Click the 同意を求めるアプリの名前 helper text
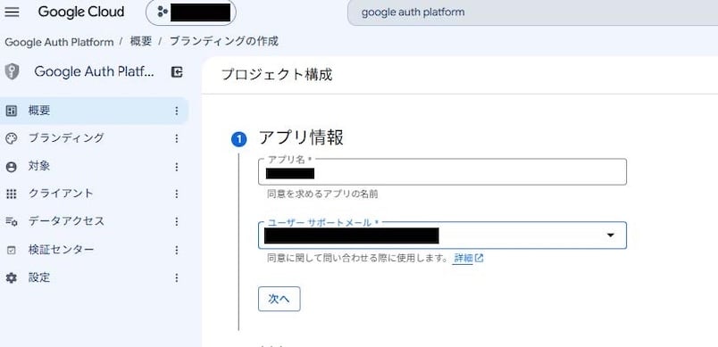Screen dimensions: 718x347 322,194
